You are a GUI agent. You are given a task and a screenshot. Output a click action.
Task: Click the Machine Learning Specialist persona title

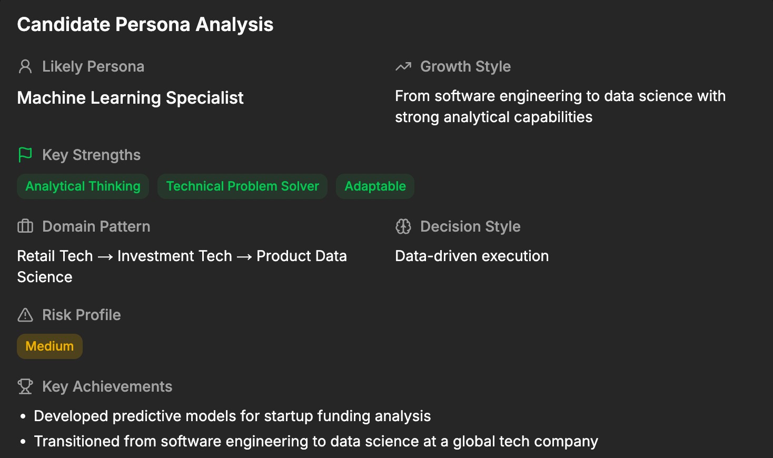coord(131,98)
